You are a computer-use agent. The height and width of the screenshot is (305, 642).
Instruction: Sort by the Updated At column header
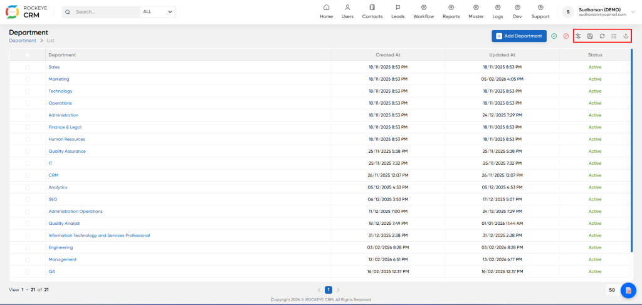pos(502,54)
